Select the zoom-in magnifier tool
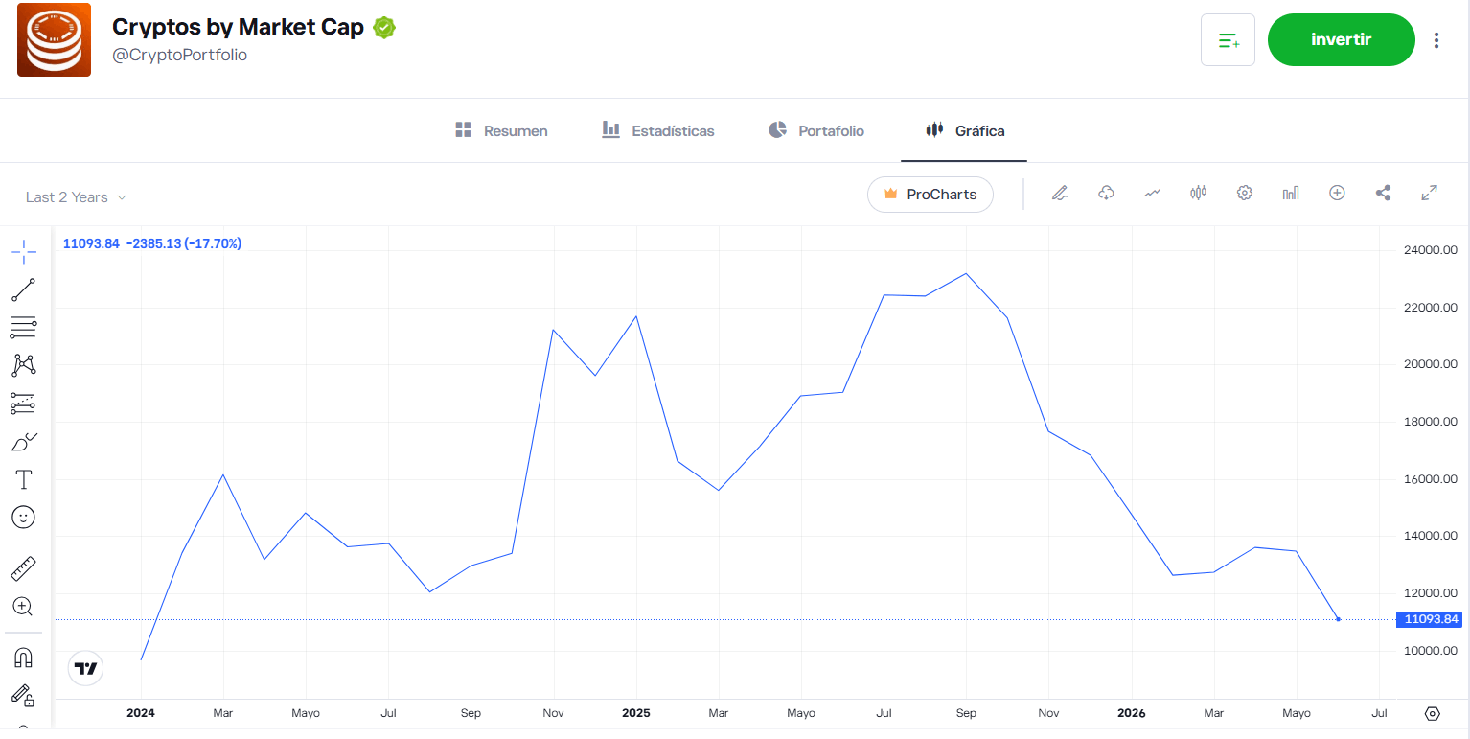The height and width of the screenshot is (739, 1470). tap(24, 607)
